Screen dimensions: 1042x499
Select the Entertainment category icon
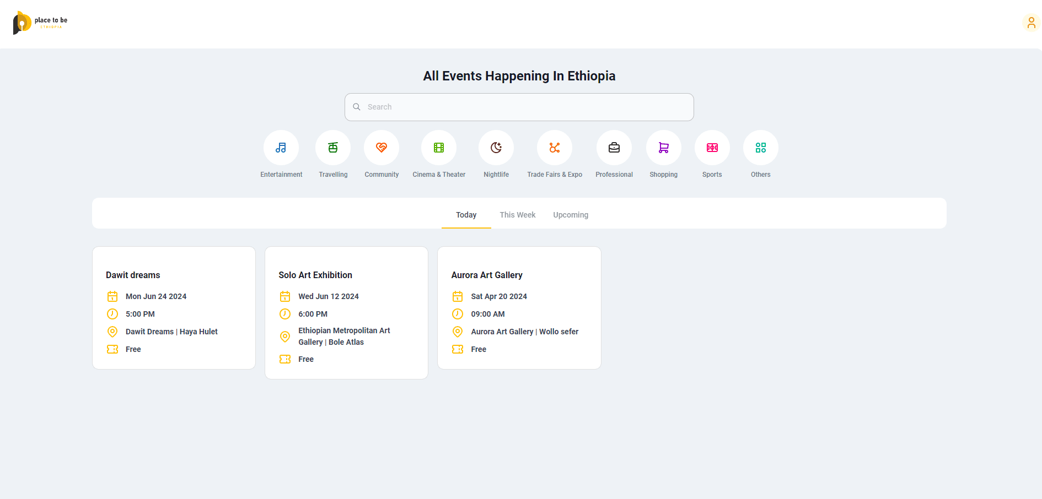(281, 148)
